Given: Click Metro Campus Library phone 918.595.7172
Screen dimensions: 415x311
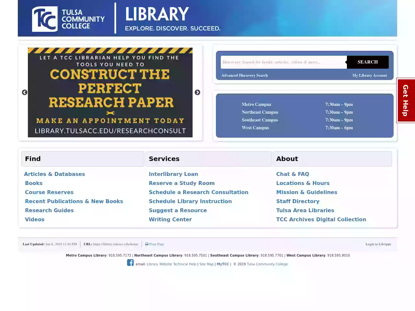Looking at the screenshot, I should [x=120, y=255].
